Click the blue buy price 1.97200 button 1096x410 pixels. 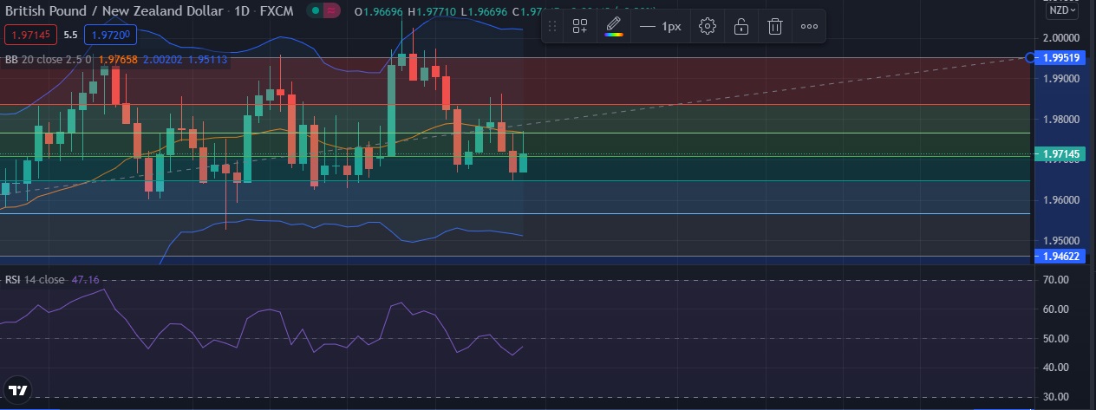108,35
